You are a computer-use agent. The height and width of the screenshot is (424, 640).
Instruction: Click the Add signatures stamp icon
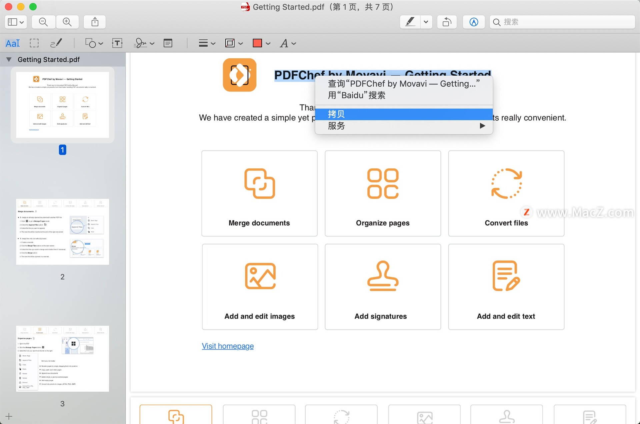(x=383, y=276)
